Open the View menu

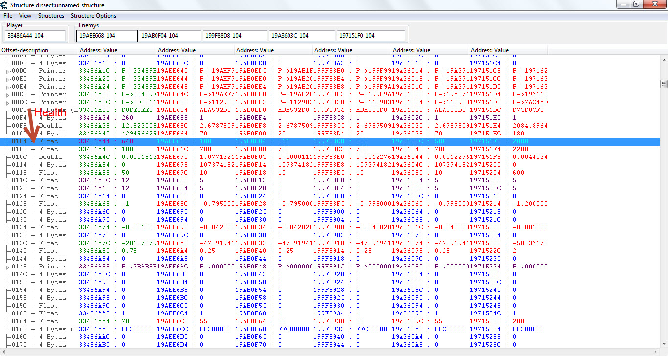(x=25, y=16)
